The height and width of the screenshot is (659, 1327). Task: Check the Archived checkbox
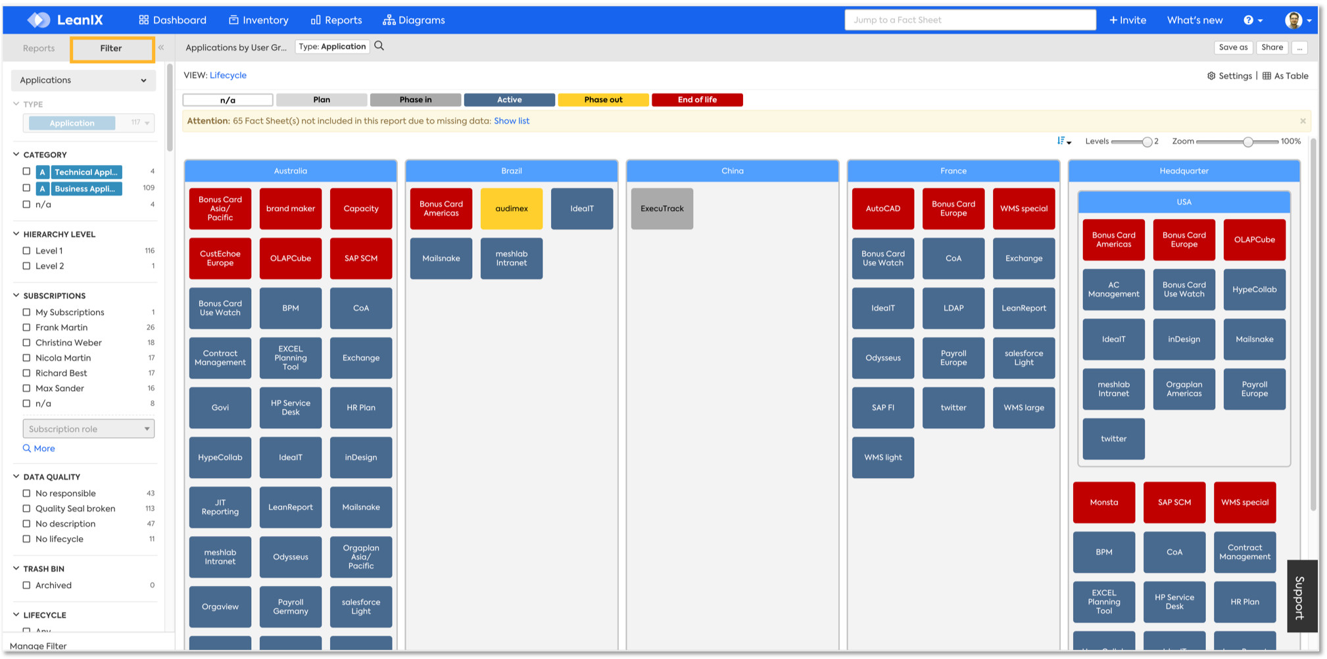pyautogui.click(x=26, y=585)
